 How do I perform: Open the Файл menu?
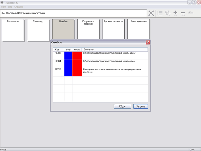tap(4, 7)
